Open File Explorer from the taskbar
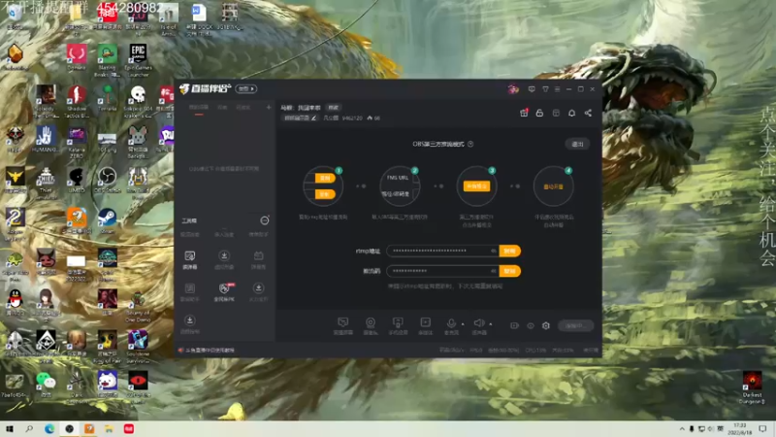Viewport: 776px width, 437px height. pyautogui.click(x=109, y=428)
